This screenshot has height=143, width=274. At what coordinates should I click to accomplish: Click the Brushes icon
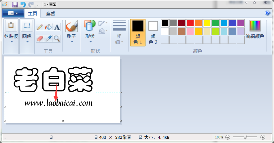pos(71,26)
